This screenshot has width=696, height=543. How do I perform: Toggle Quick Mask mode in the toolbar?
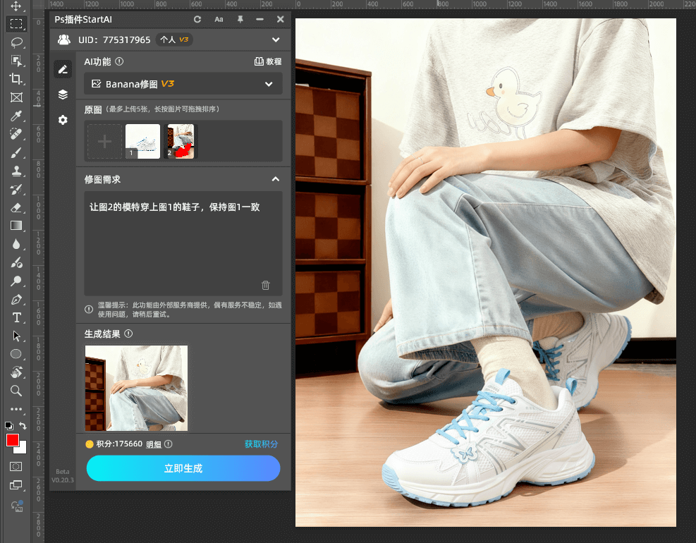point(16,466)
